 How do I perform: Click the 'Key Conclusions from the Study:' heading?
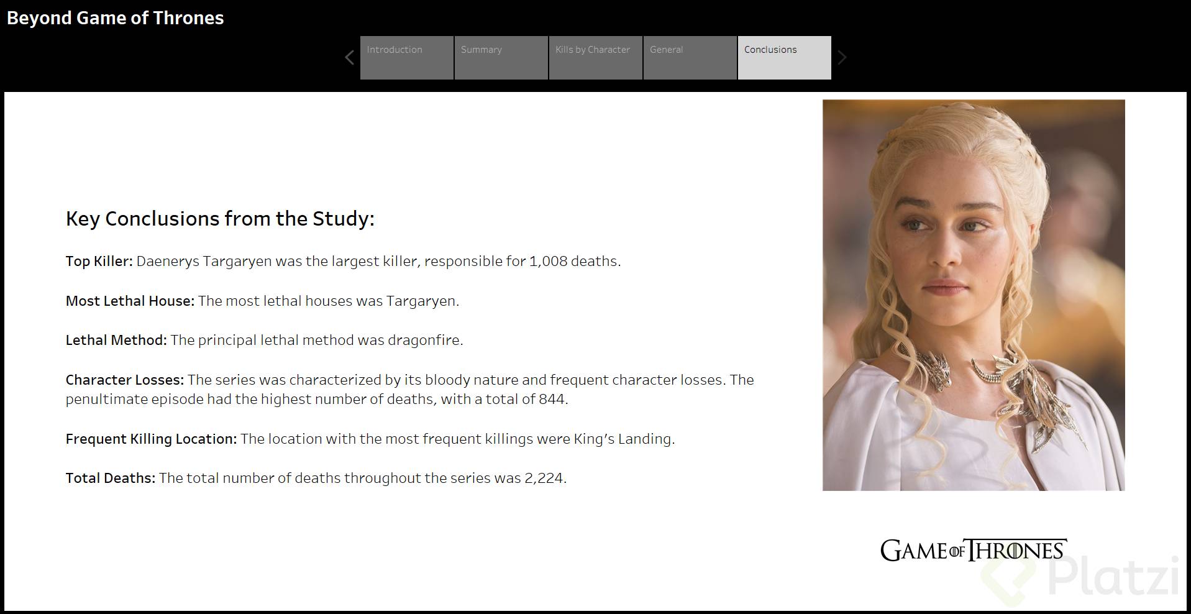pos(220,219)
